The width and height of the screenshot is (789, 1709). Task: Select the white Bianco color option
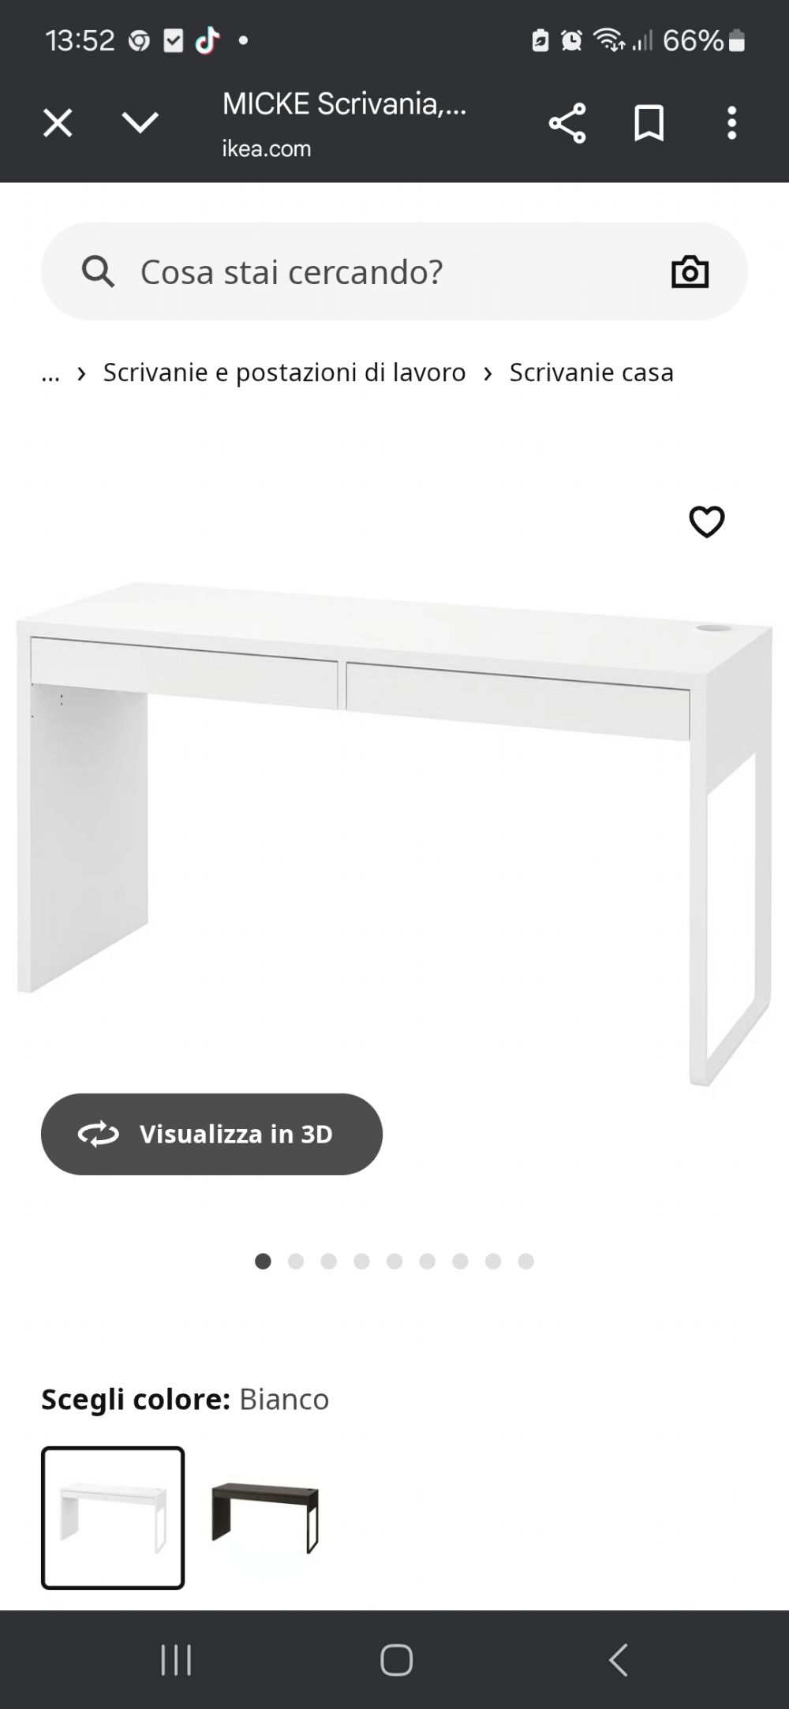point(113,1517)
